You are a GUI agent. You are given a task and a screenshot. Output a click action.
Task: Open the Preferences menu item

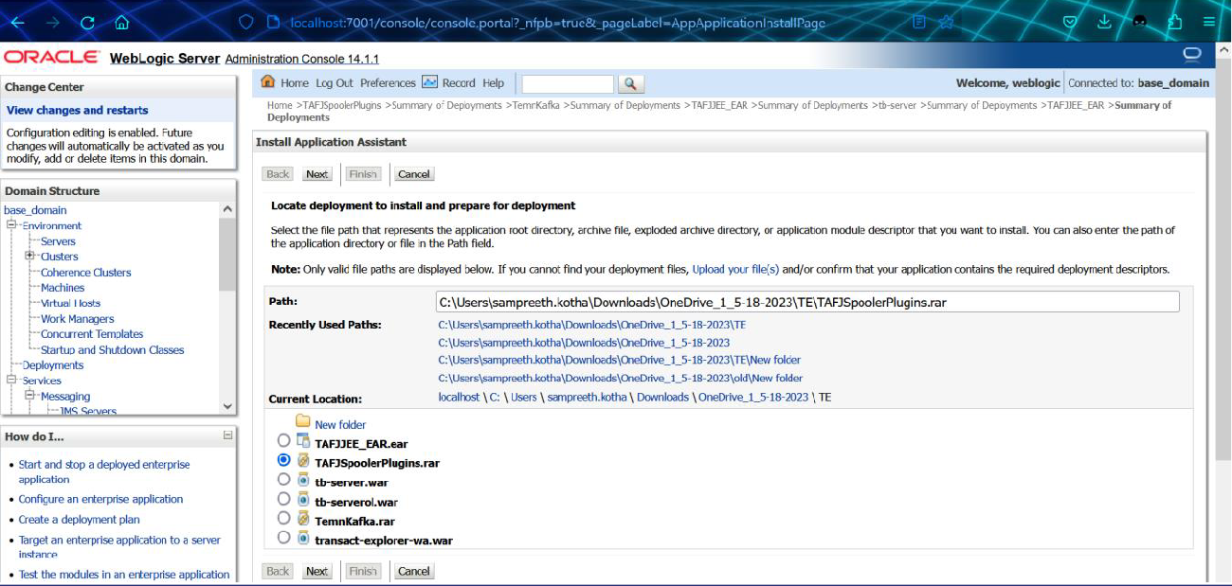point(388,83)
